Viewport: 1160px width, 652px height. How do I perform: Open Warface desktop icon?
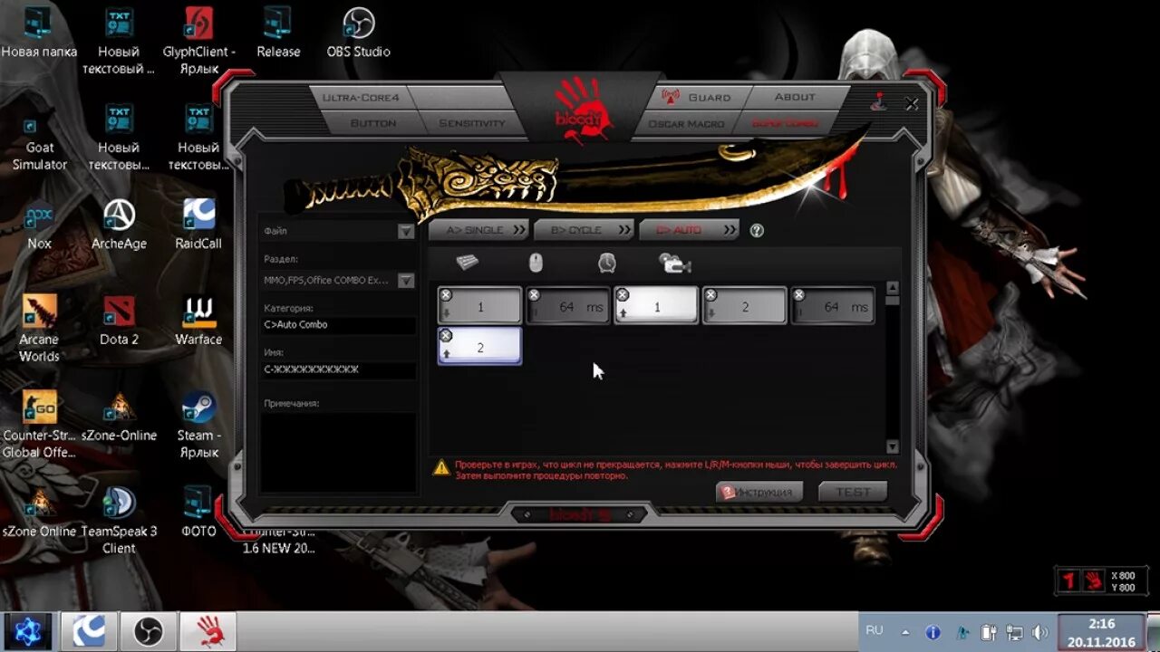pyautogui.click(x=198, y=321)
